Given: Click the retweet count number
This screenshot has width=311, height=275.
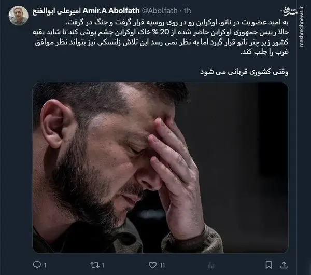Looking at the screenshot, I should [x=103, y=265].
